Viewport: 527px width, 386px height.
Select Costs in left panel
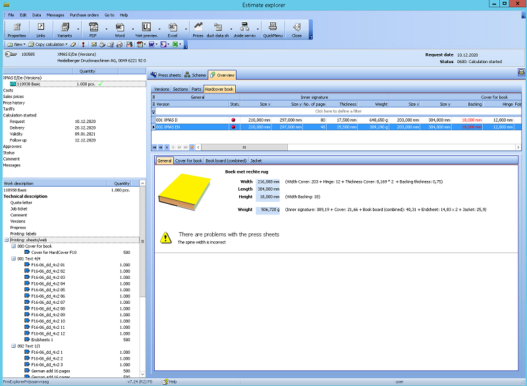point(8,91)
